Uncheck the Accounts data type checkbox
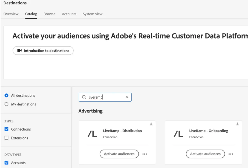Screen dimensions: 248x168 [x=7, y=163]
